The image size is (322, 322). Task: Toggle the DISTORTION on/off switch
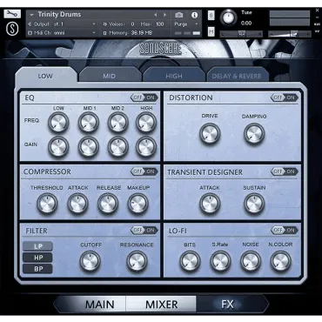point(285,97)
